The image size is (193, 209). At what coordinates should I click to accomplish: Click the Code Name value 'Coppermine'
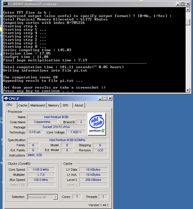[x=42, y=122]
